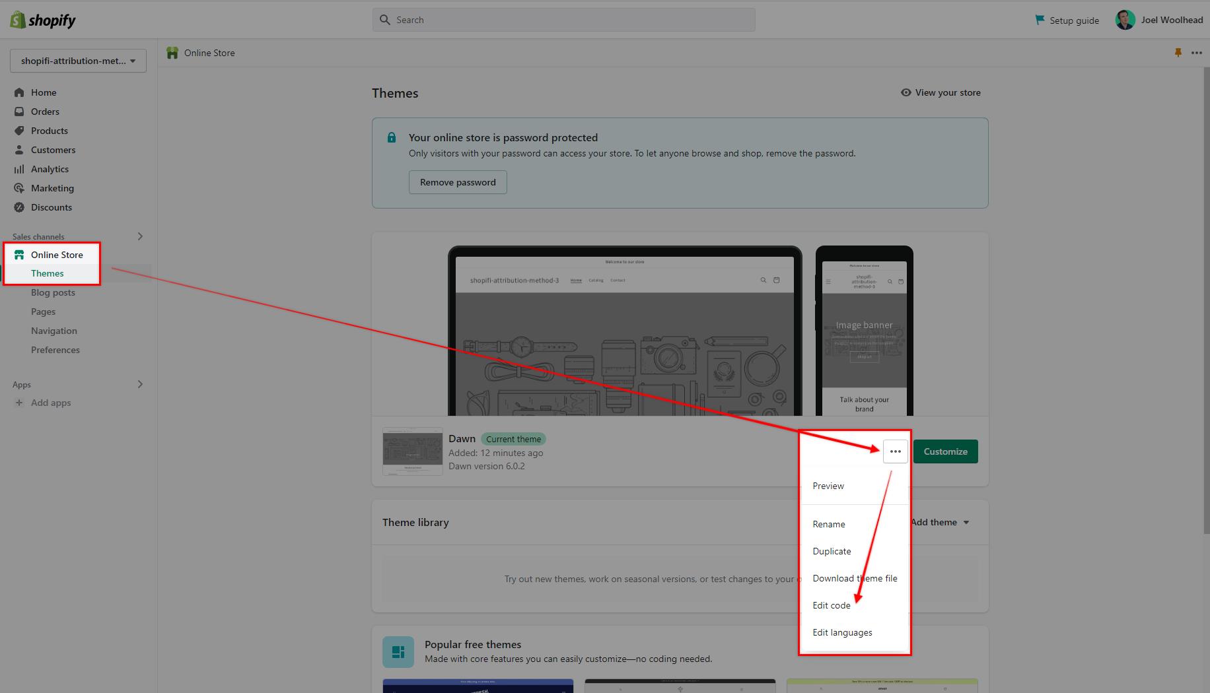Click the page vertical scrollbar

coord(1205,300)
